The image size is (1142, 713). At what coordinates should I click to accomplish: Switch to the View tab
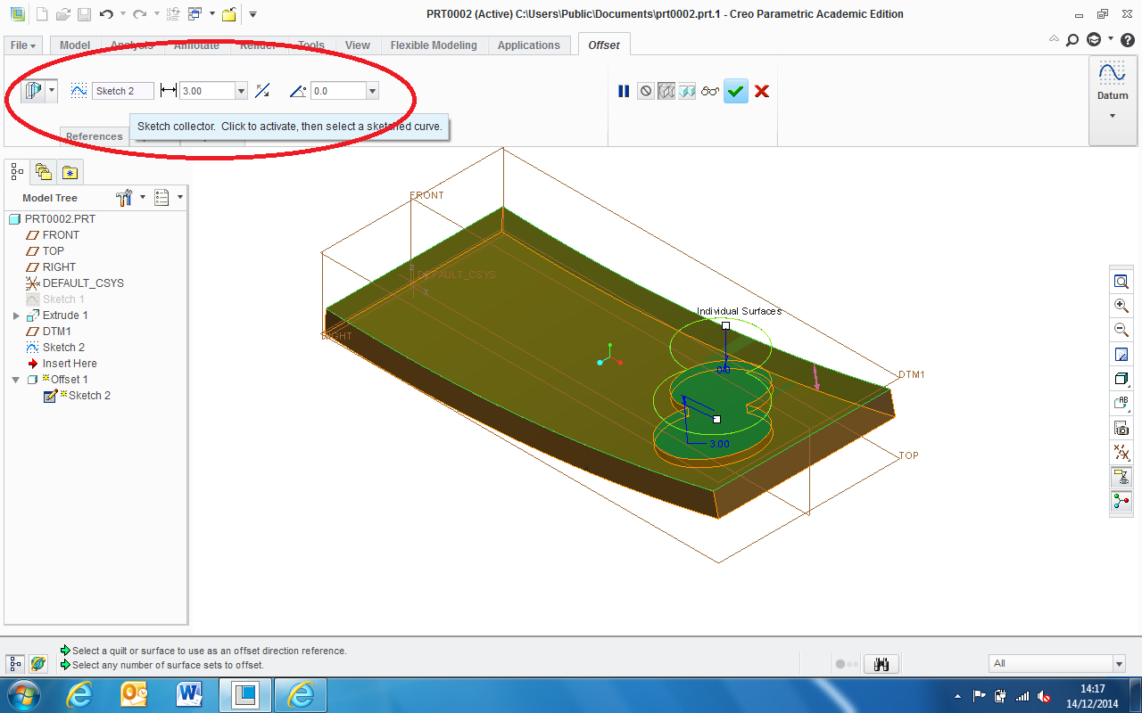pyautogui.click(x=358, y=45)
